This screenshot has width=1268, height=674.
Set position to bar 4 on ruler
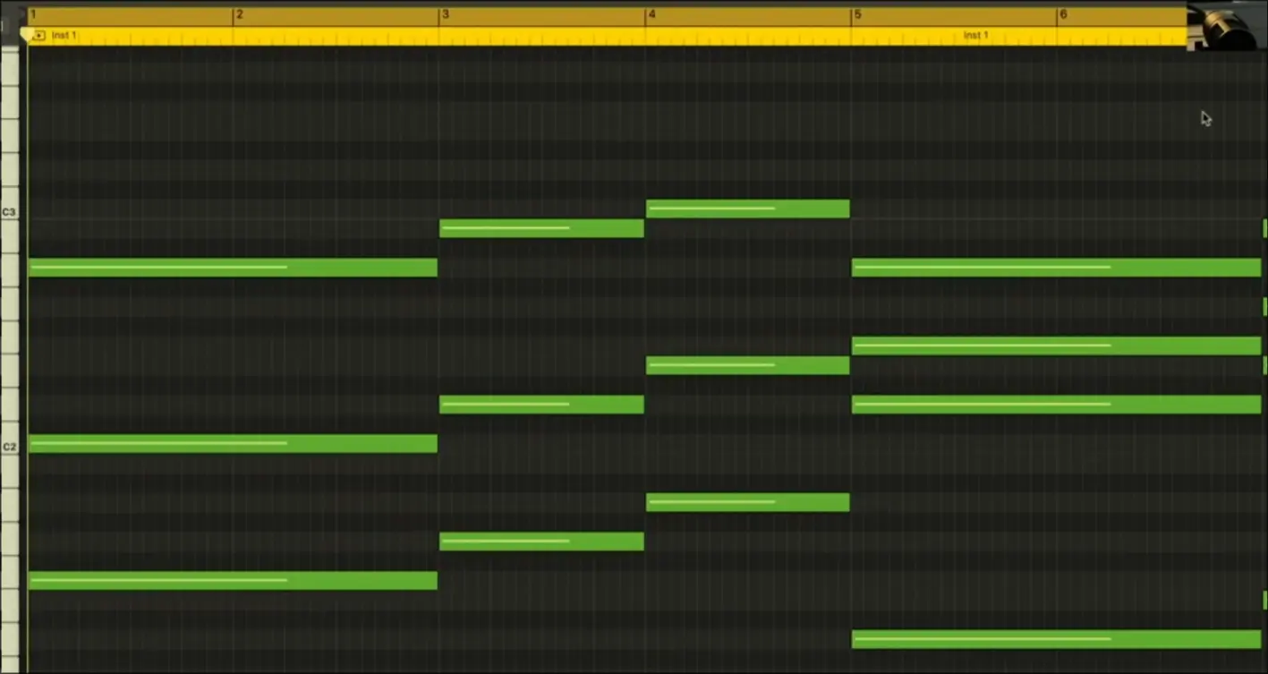[x=651, y=14]
